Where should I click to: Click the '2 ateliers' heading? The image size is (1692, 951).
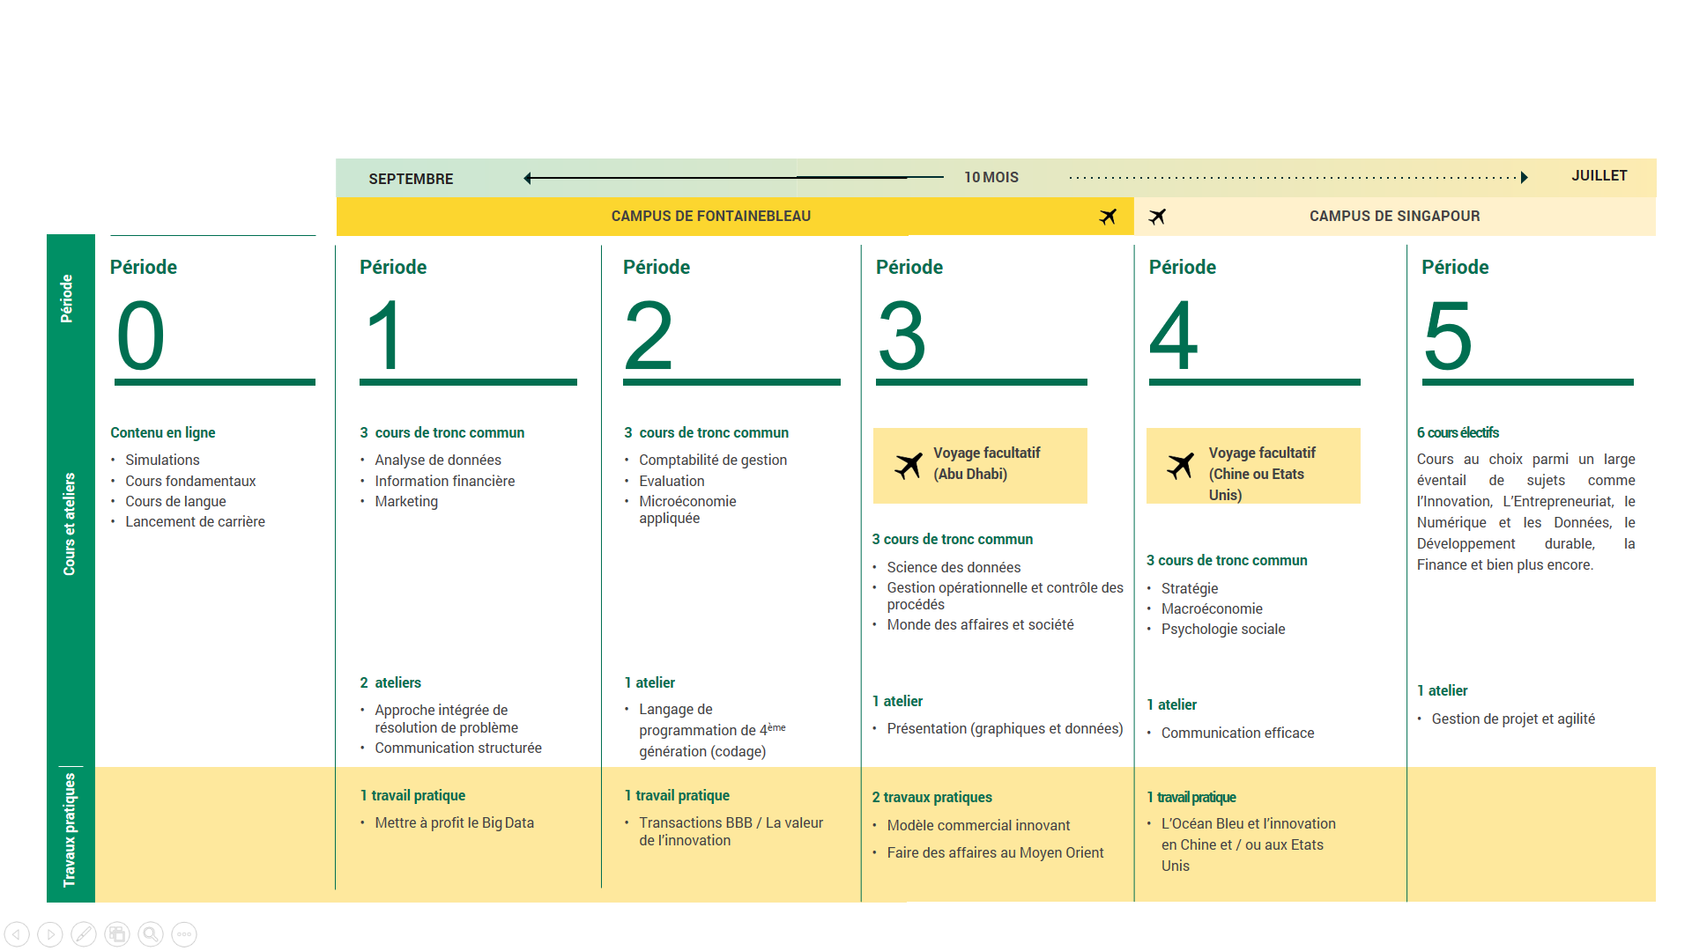[390, 682]
